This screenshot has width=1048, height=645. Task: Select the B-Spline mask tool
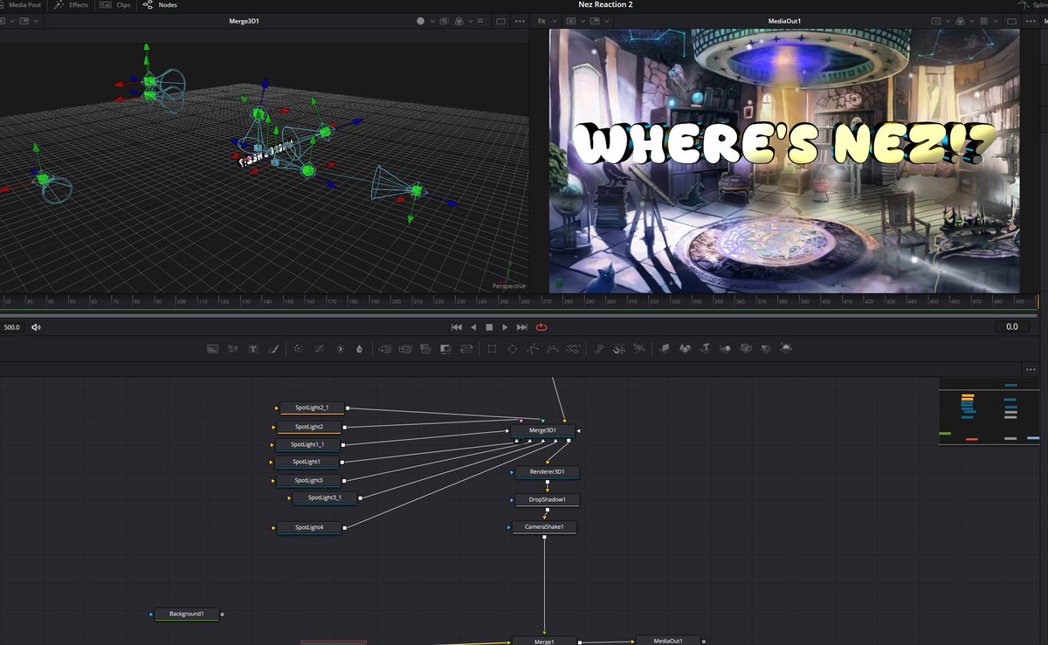pyautogui.click(x=552, y=349)
